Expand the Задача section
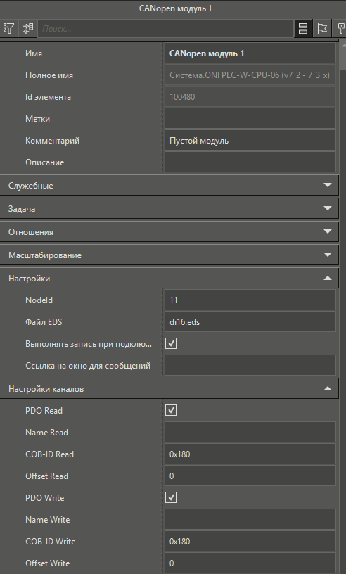This screenshot has height=574, width=346. (x=169, y=209)
